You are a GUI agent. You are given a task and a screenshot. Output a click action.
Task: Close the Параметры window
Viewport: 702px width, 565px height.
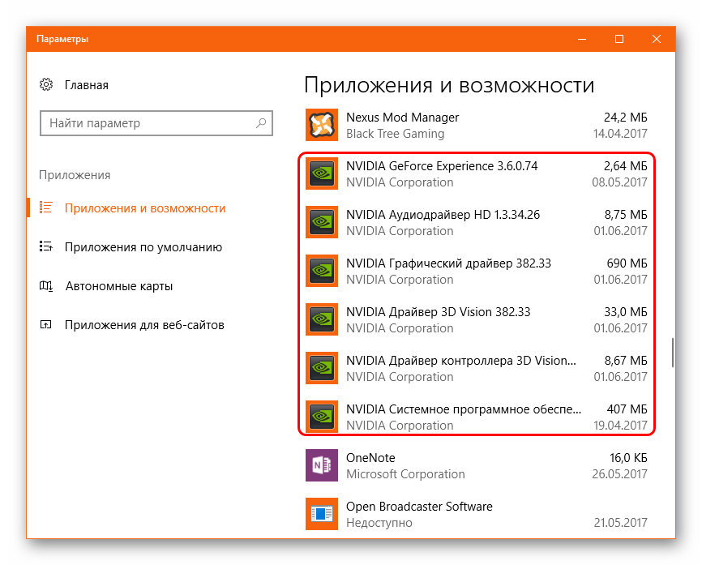pos(657,39)
